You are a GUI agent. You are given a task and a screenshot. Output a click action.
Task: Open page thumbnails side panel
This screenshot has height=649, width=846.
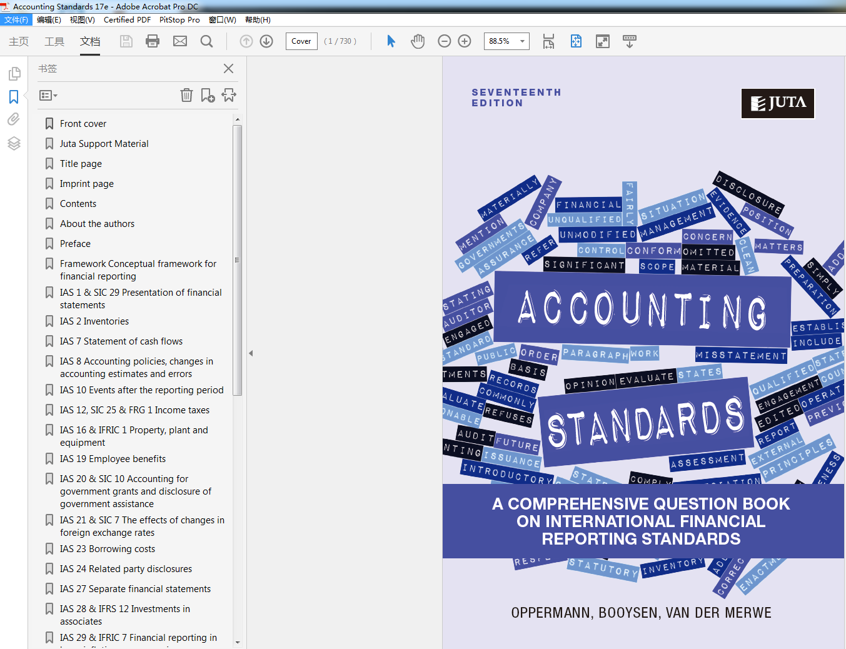point(14,74)
